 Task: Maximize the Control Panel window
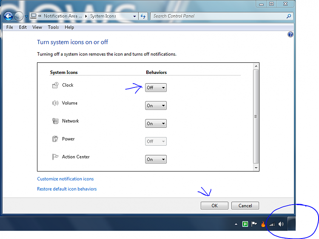271,4
